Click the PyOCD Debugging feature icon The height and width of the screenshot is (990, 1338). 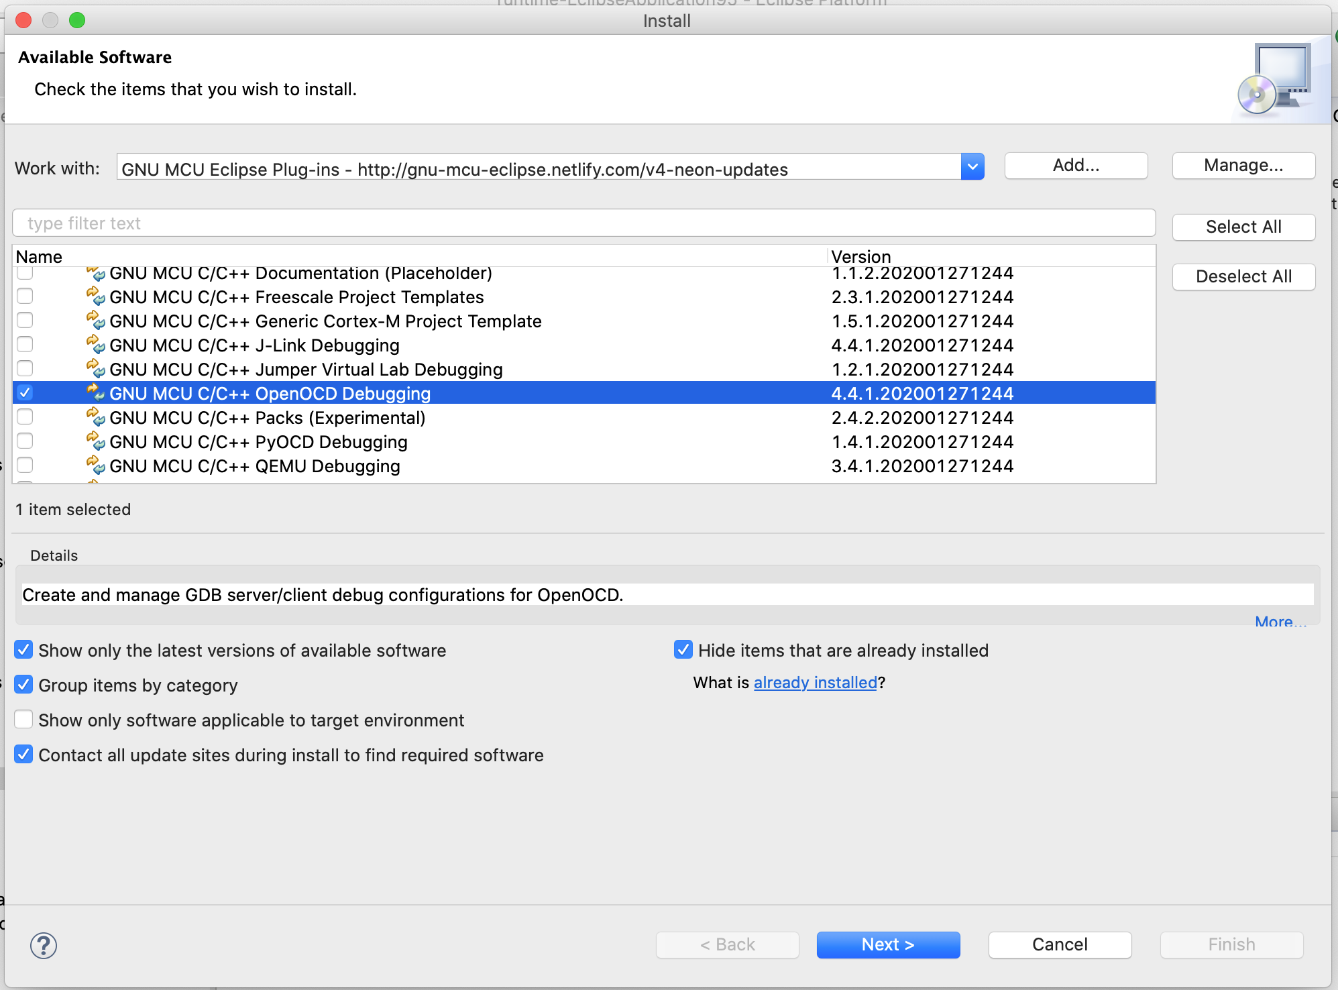tap(95, 441)
